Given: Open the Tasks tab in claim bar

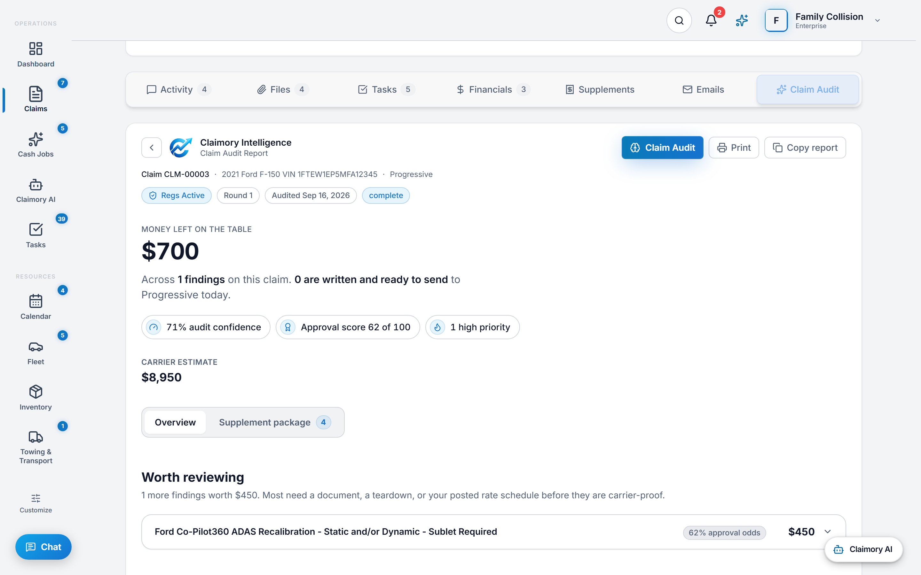Looking at the screenshot, I should [x=386, y=89].
